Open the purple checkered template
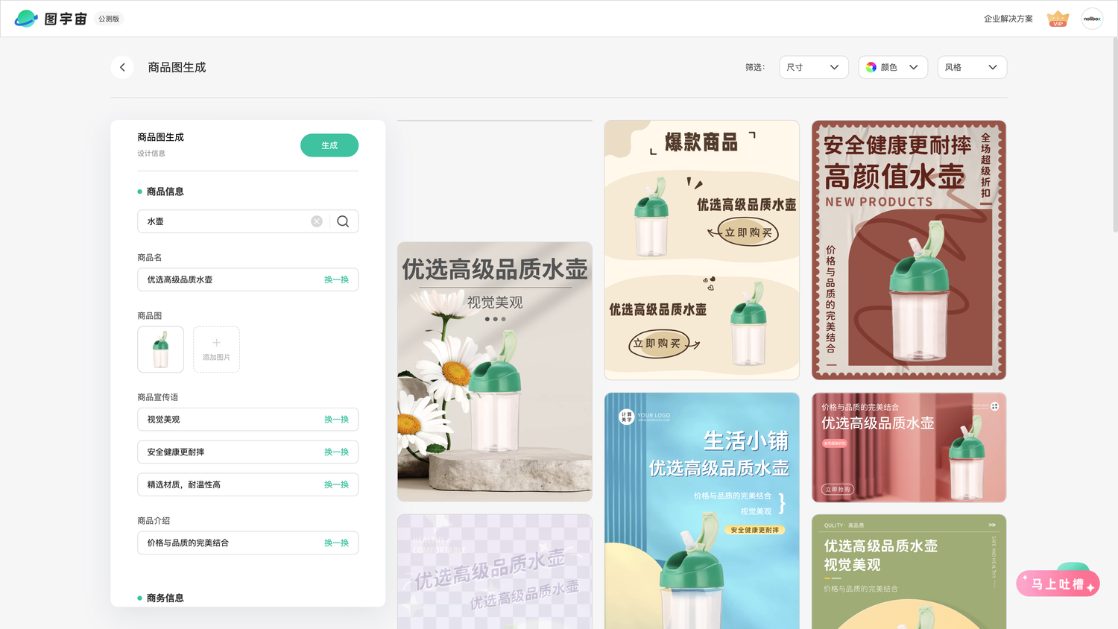 (x=495, y=572)
